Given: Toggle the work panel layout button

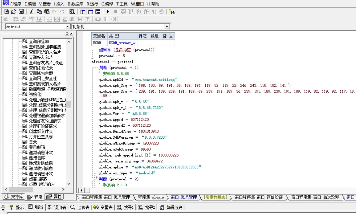Looking at the screenshot, I should pyautogui.click(x=83, y=12).
